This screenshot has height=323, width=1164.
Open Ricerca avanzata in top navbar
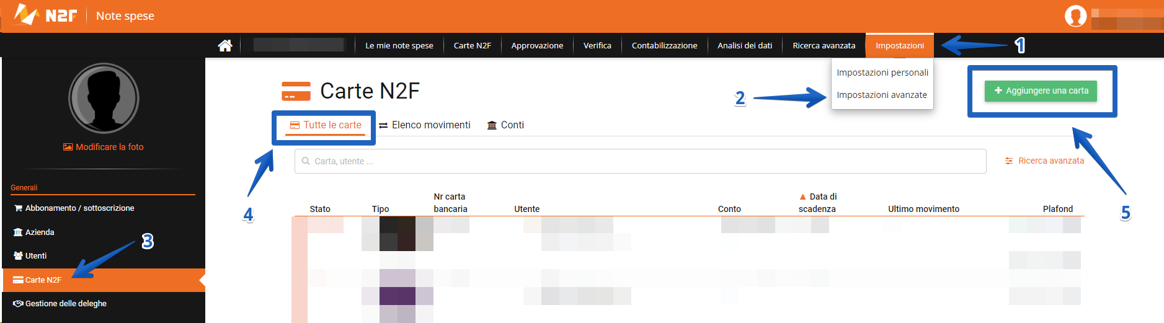(824, 45)
